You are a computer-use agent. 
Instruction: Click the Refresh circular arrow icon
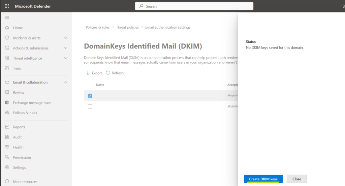(x=108, y=73)
